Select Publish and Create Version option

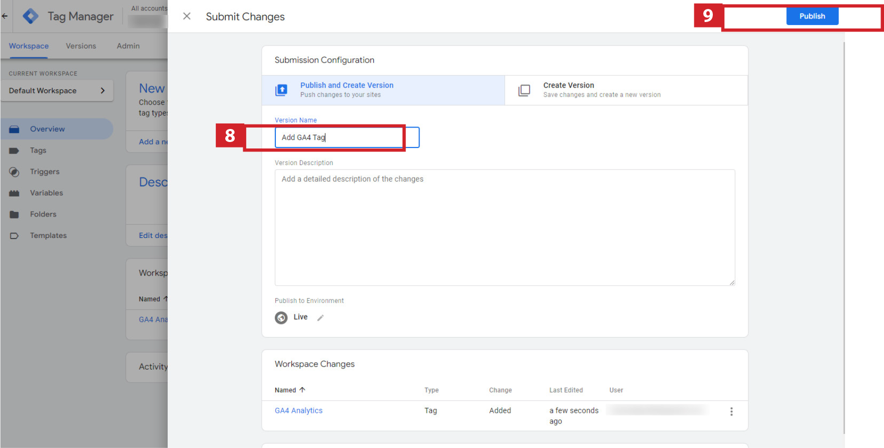click(383, 90)
